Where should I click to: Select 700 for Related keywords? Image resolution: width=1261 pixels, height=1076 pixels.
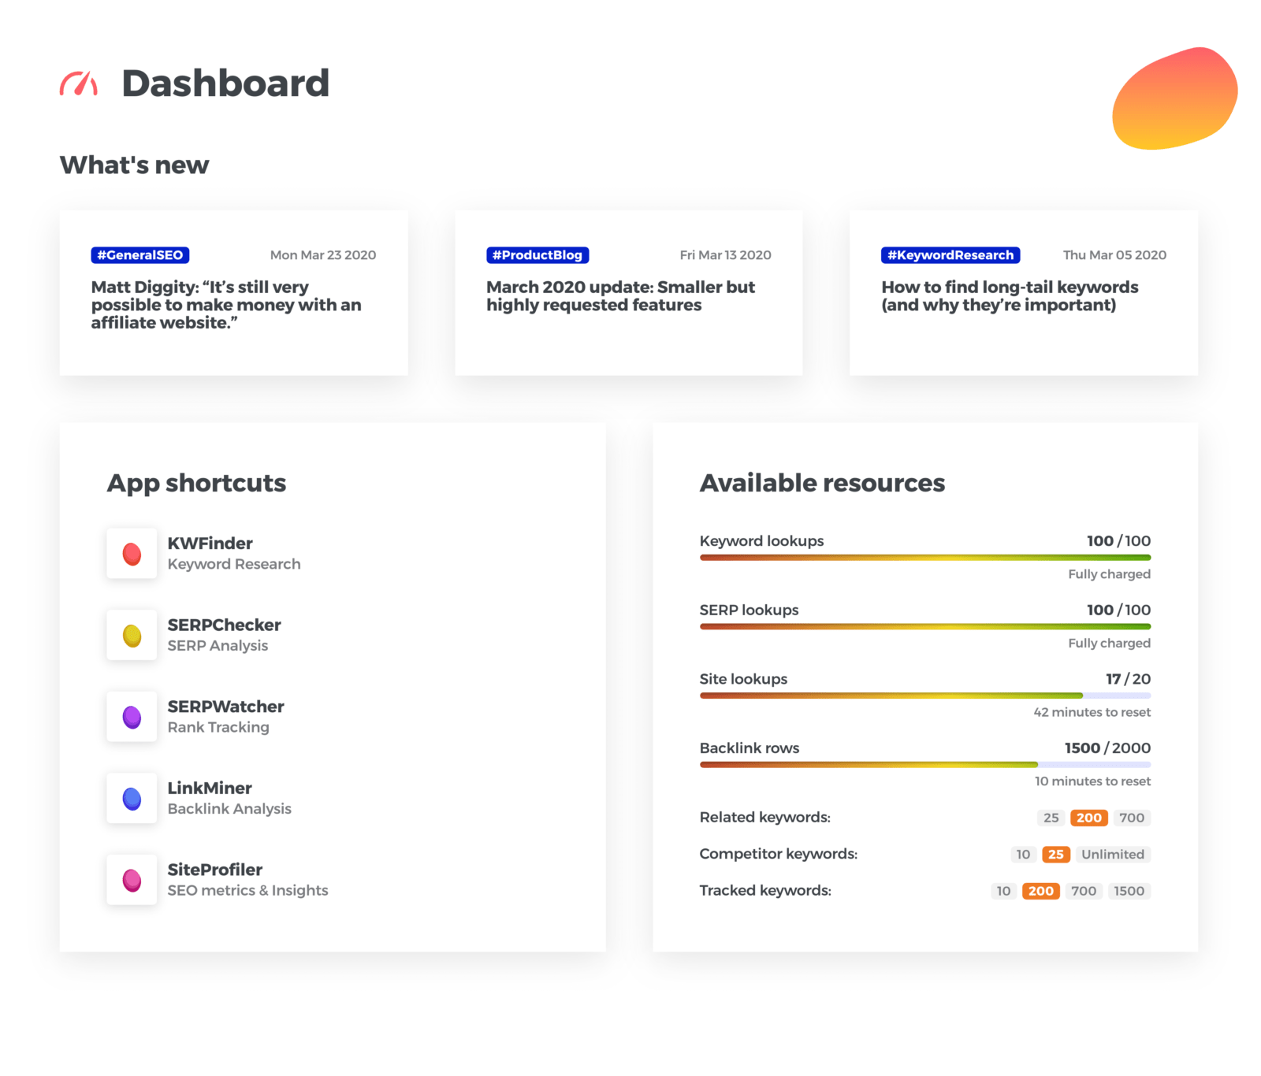point(1132,818)
